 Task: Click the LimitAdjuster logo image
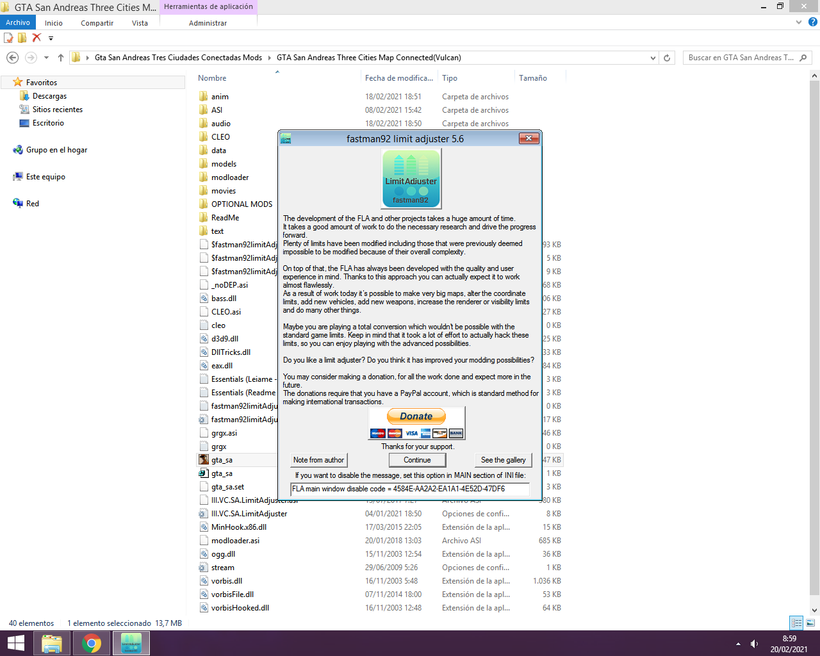411,179
